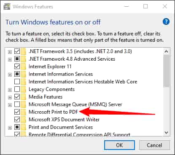Enable Microsoft Message Queue (MSMQ) Server checkbox
The image size is (175, 155).
click(x=17, y=104)
